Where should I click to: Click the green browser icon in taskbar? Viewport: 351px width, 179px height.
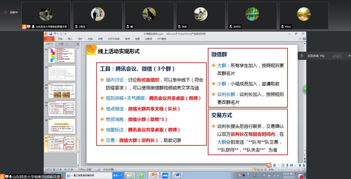point(142,175)
